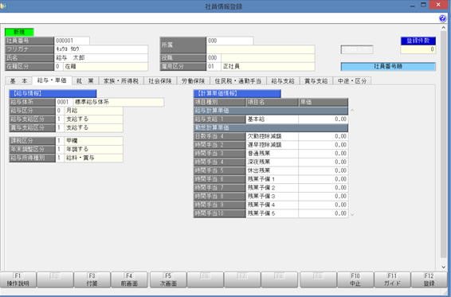Click the 標準給与体系 text
This screenshot has height=297, width=451.
point(92,102)
